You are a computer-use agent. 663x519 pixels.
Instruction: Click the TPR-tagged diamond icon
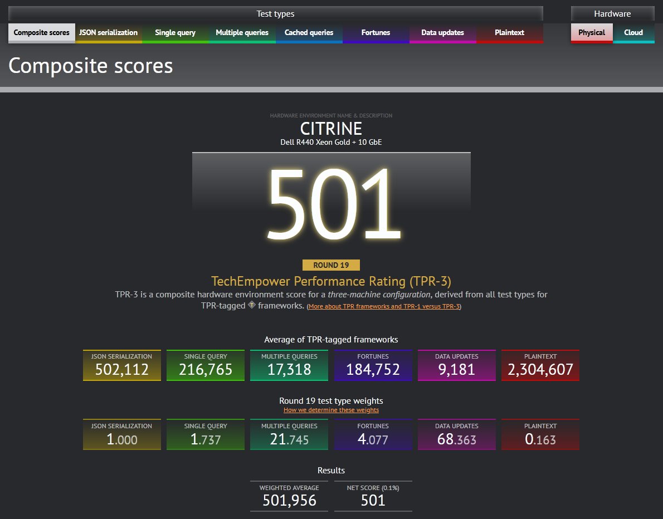click(x=252, y=305)
